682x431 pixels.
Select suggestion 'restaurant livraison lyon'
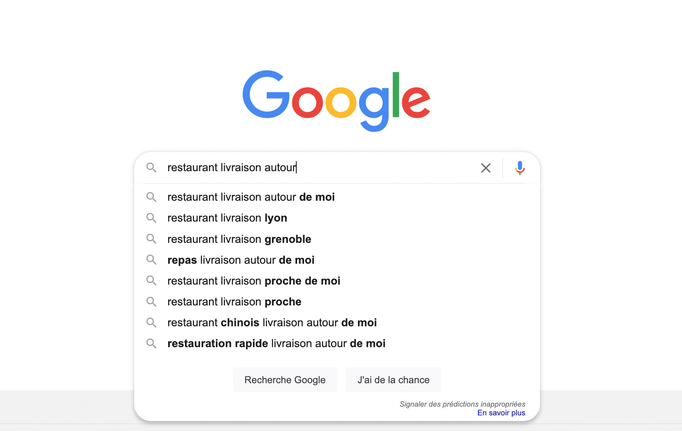[227, 218]
